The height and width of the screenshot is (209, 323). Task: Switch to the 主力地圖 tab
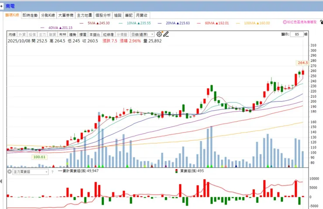[84, 15]
